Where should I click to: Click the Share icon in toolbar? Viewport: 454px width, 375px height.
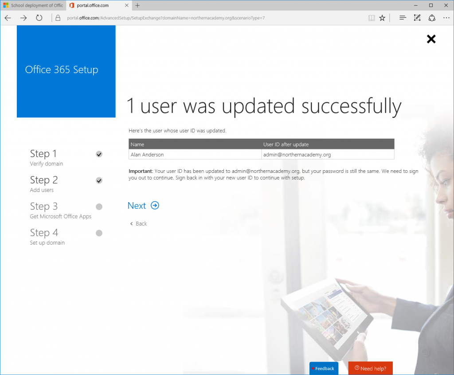point(432,18)
